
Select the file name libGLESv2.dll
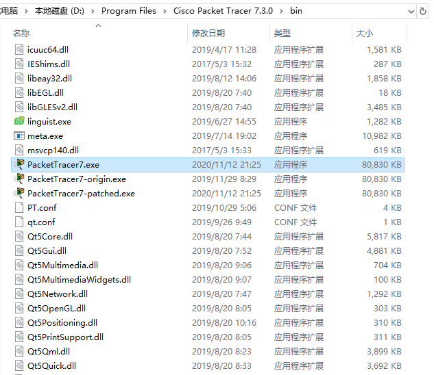[52, 107]
